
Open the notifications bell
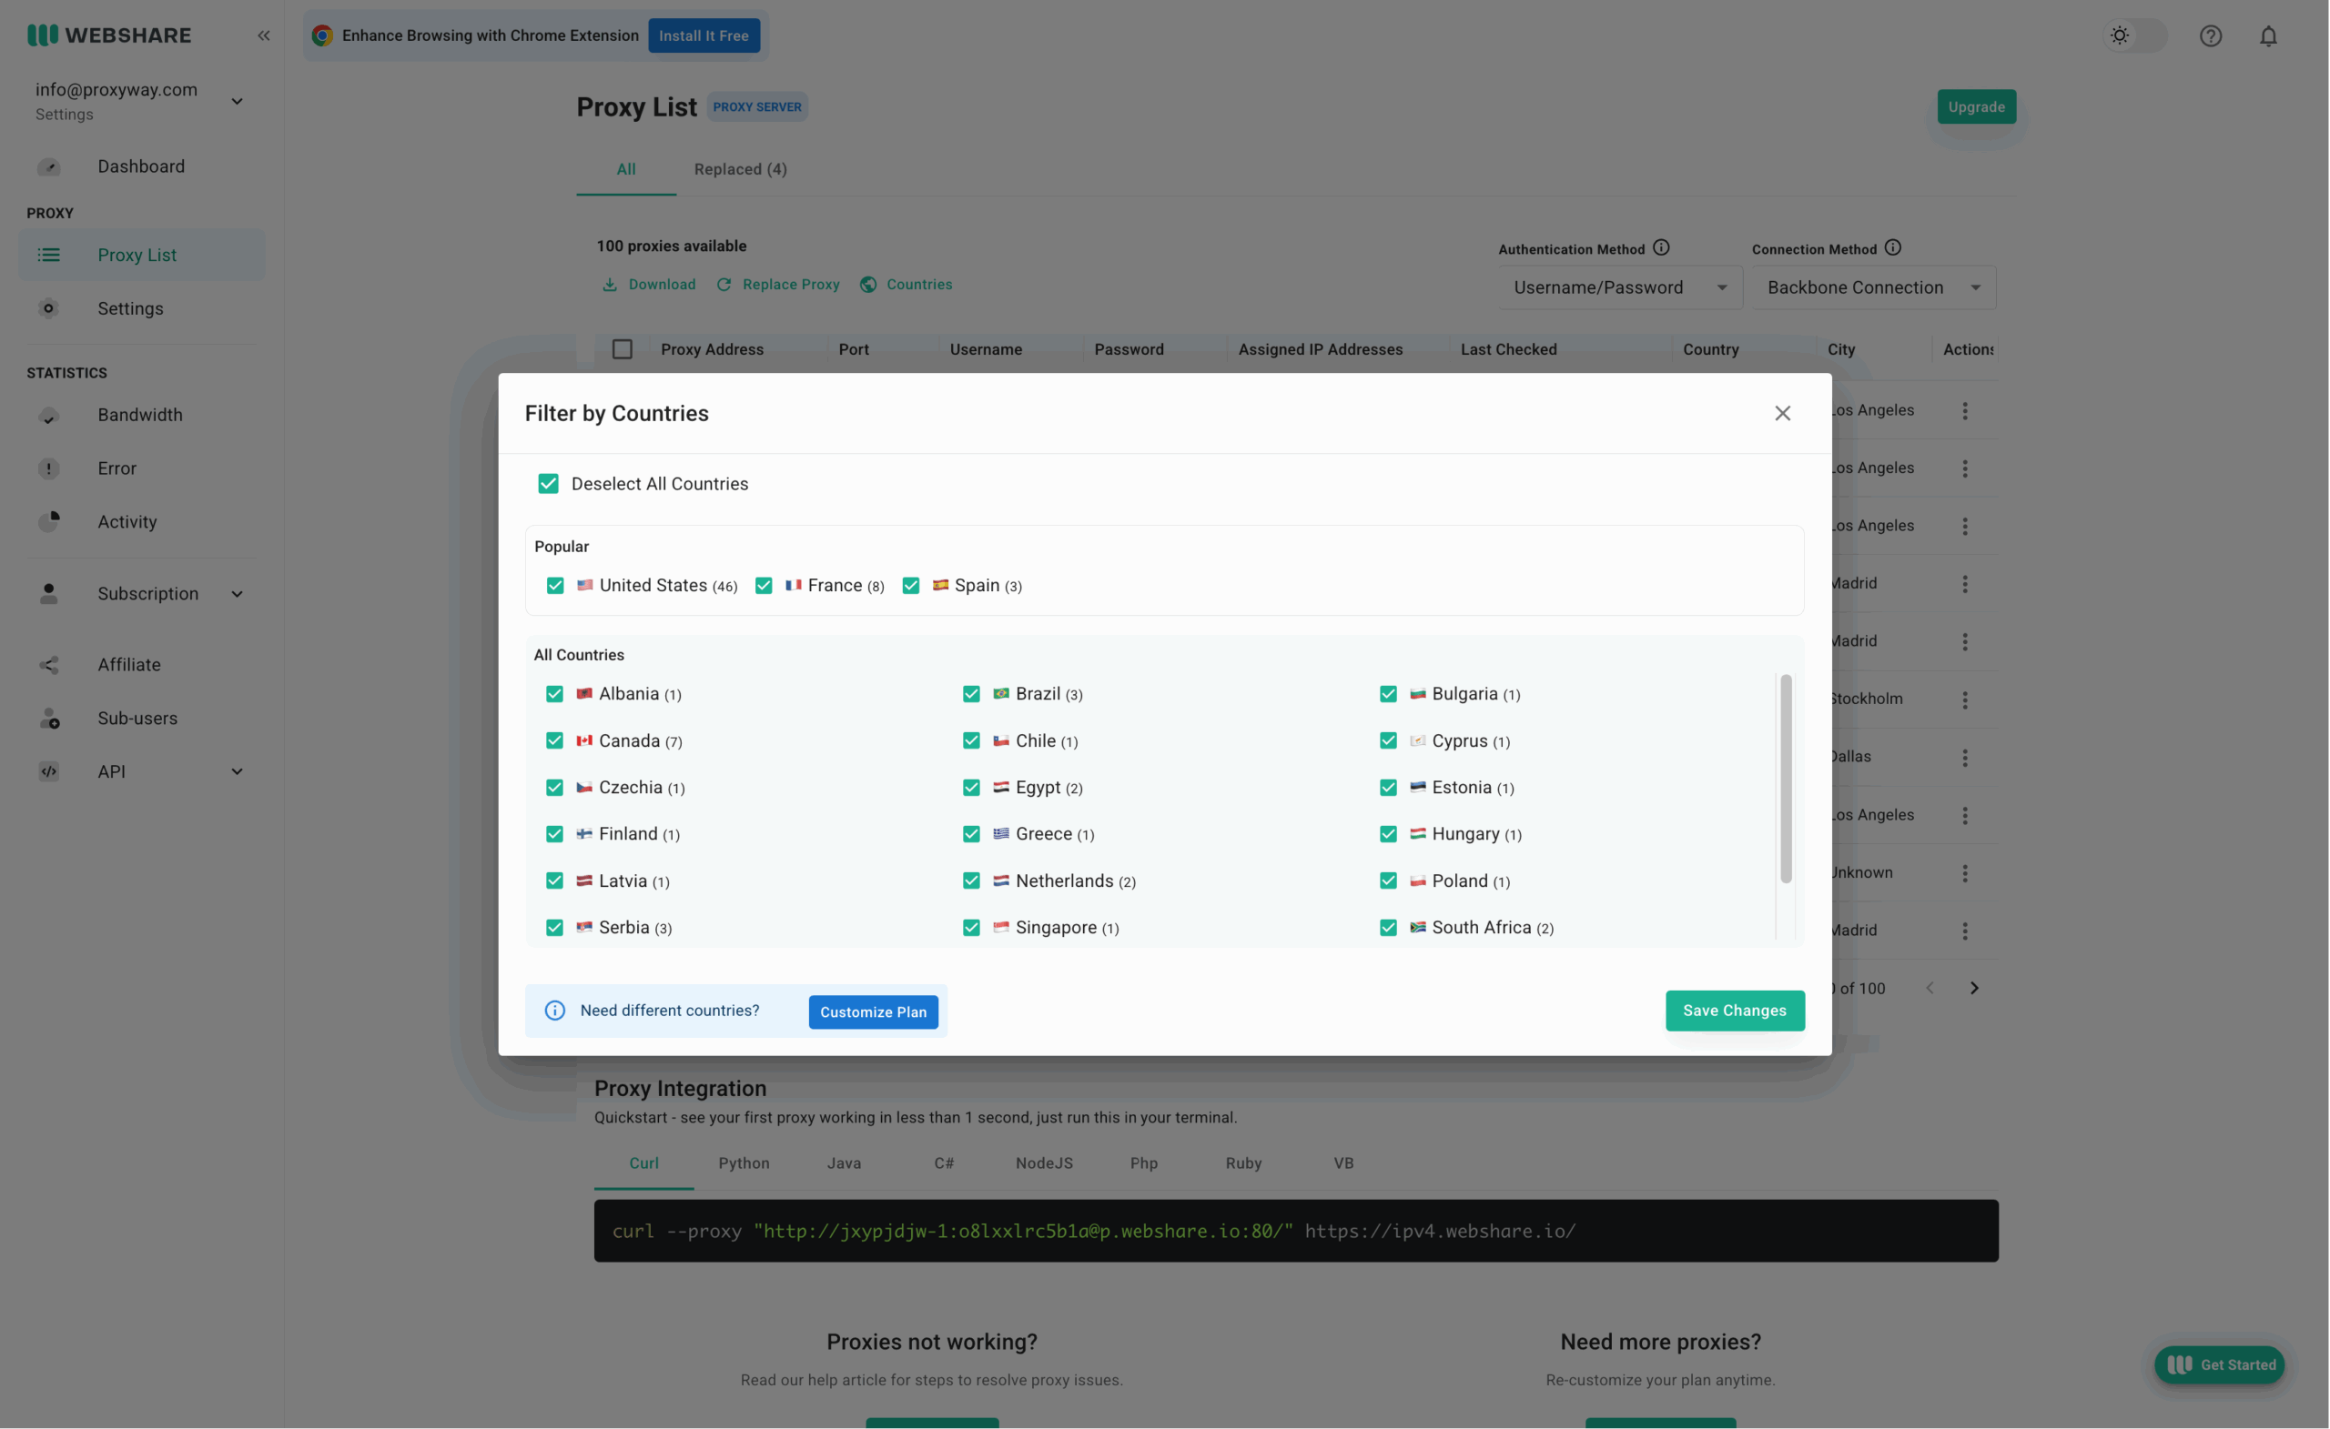pyautogui.click(x=2267, y=35)
